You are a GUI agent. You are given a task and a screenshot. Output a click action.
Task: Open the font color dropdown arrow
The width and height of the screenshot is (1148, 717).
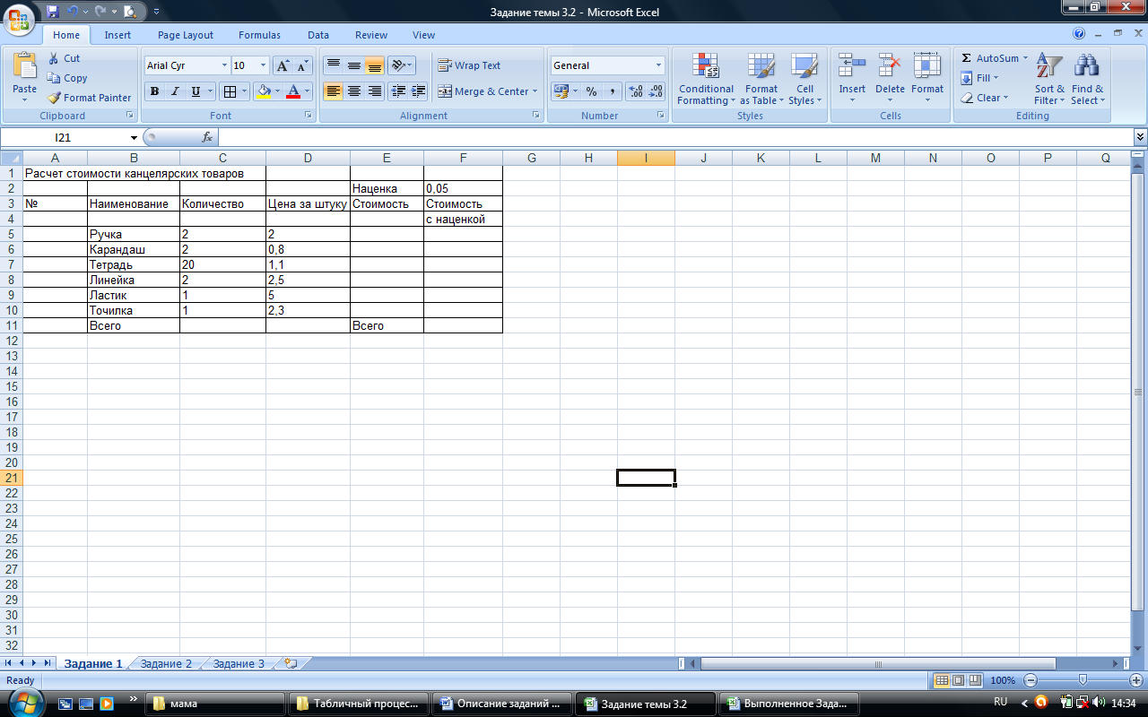(307, 91)
